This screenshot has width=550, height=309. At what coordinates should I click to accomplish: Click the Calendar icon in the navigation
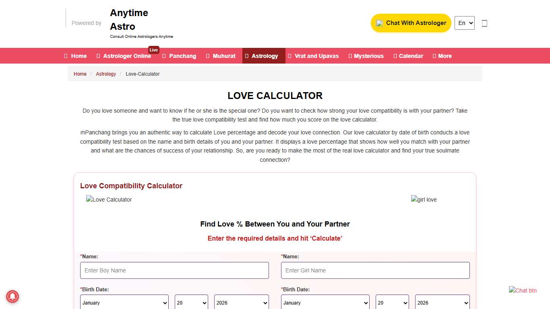coord(395,56)
